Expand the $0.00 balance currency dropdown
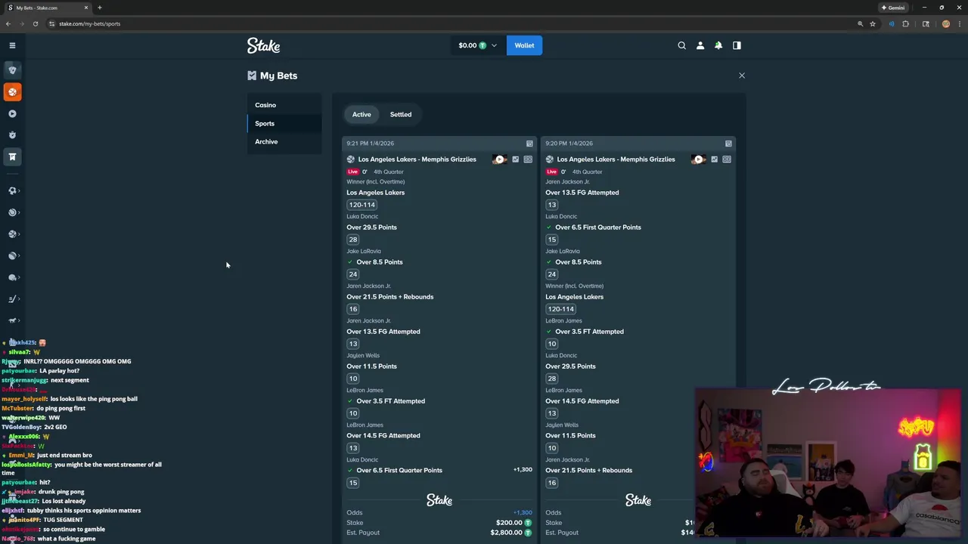 477,45
